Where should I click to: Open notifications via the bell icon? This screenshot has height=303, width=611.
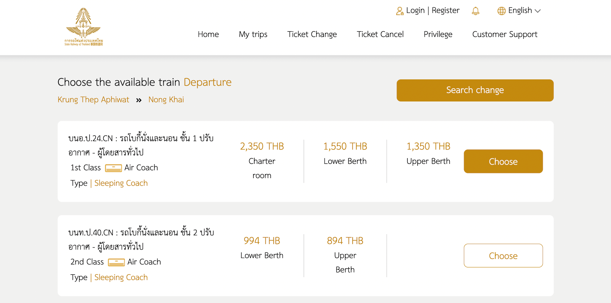coord(476,11)
